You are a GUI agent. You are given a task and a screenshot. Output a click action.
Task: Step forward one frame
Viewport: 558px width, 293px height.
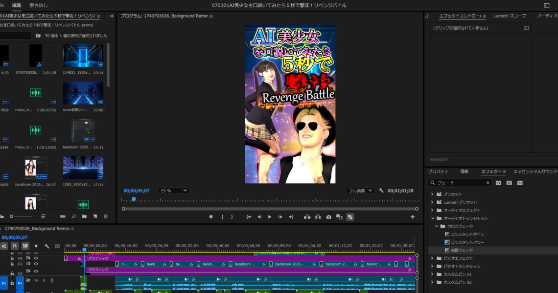coord(280,217)
